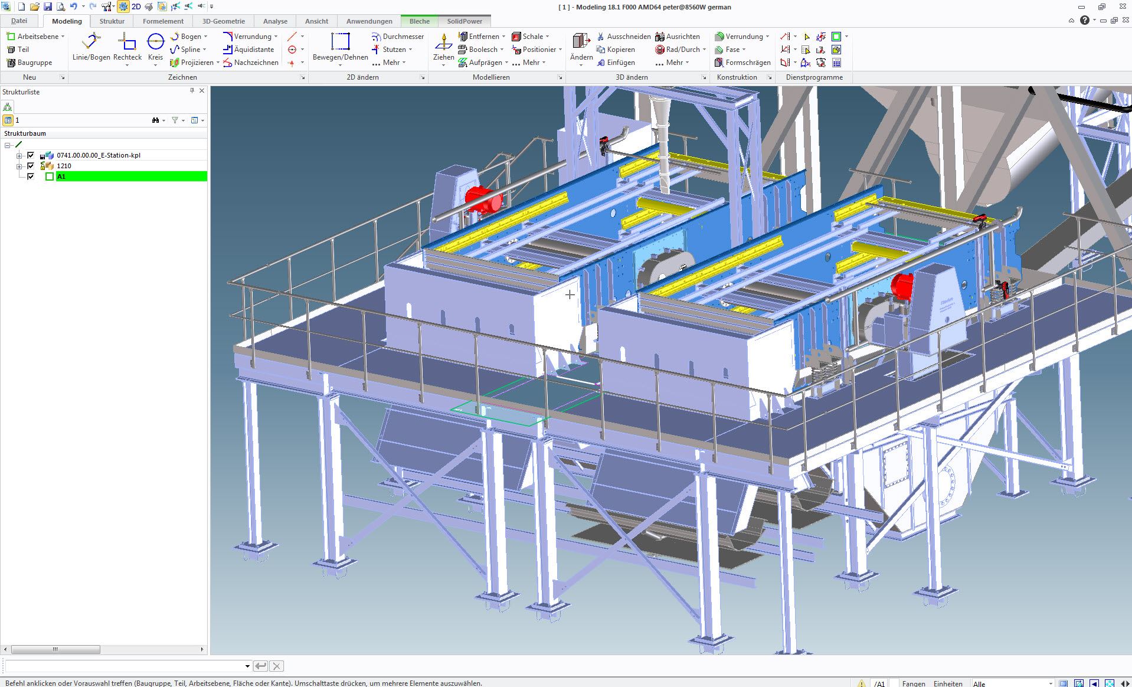Switch to the 3D-Geometrie tab

[223, 21]
